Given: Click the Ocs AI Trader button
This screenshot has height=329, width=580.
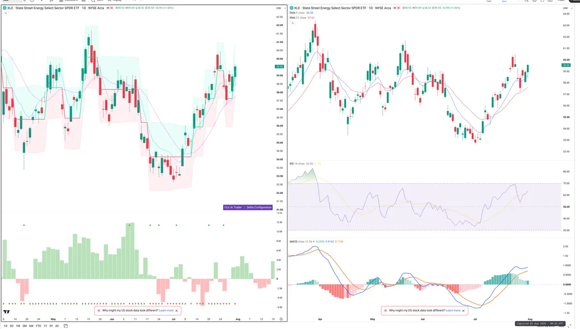Looking at the screenshot, I should pos(233,207).
